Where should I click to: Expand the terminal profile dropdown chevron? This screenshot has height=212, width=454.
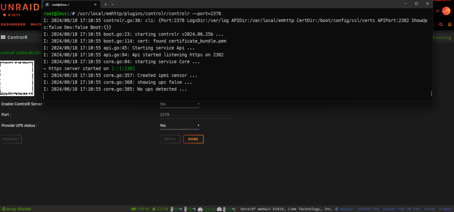113,5
